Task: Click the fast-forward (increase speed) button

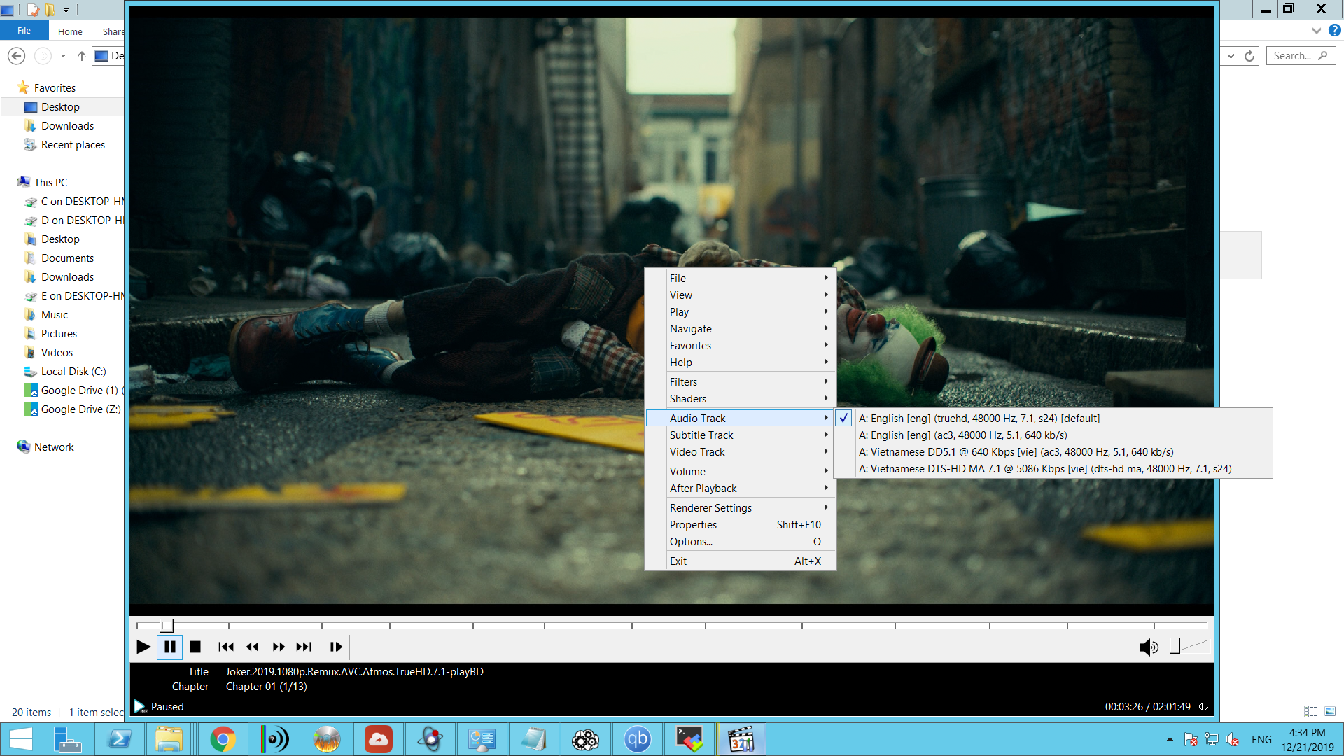Action: coord(278,647)
